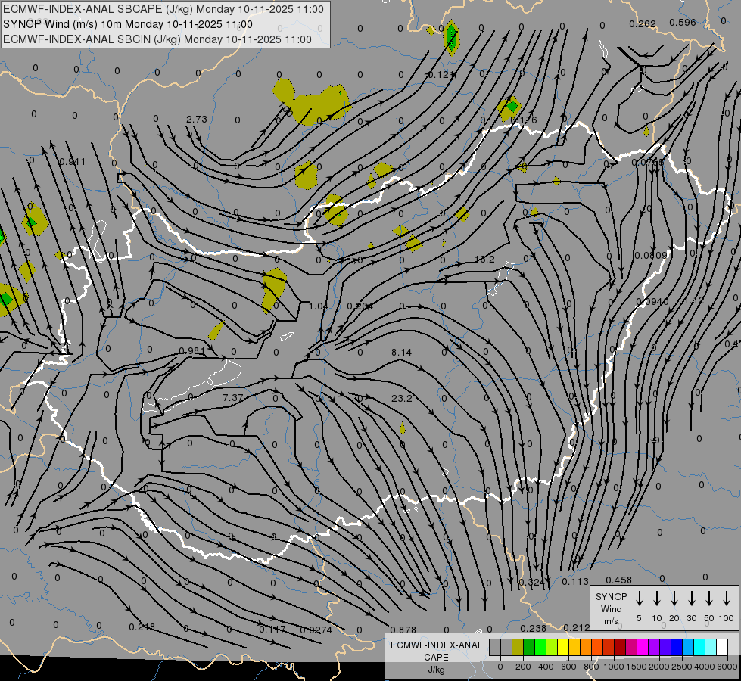This screenshot has width=741, height=681.
Task: Click the map value 0.0809
Action: 651,256
